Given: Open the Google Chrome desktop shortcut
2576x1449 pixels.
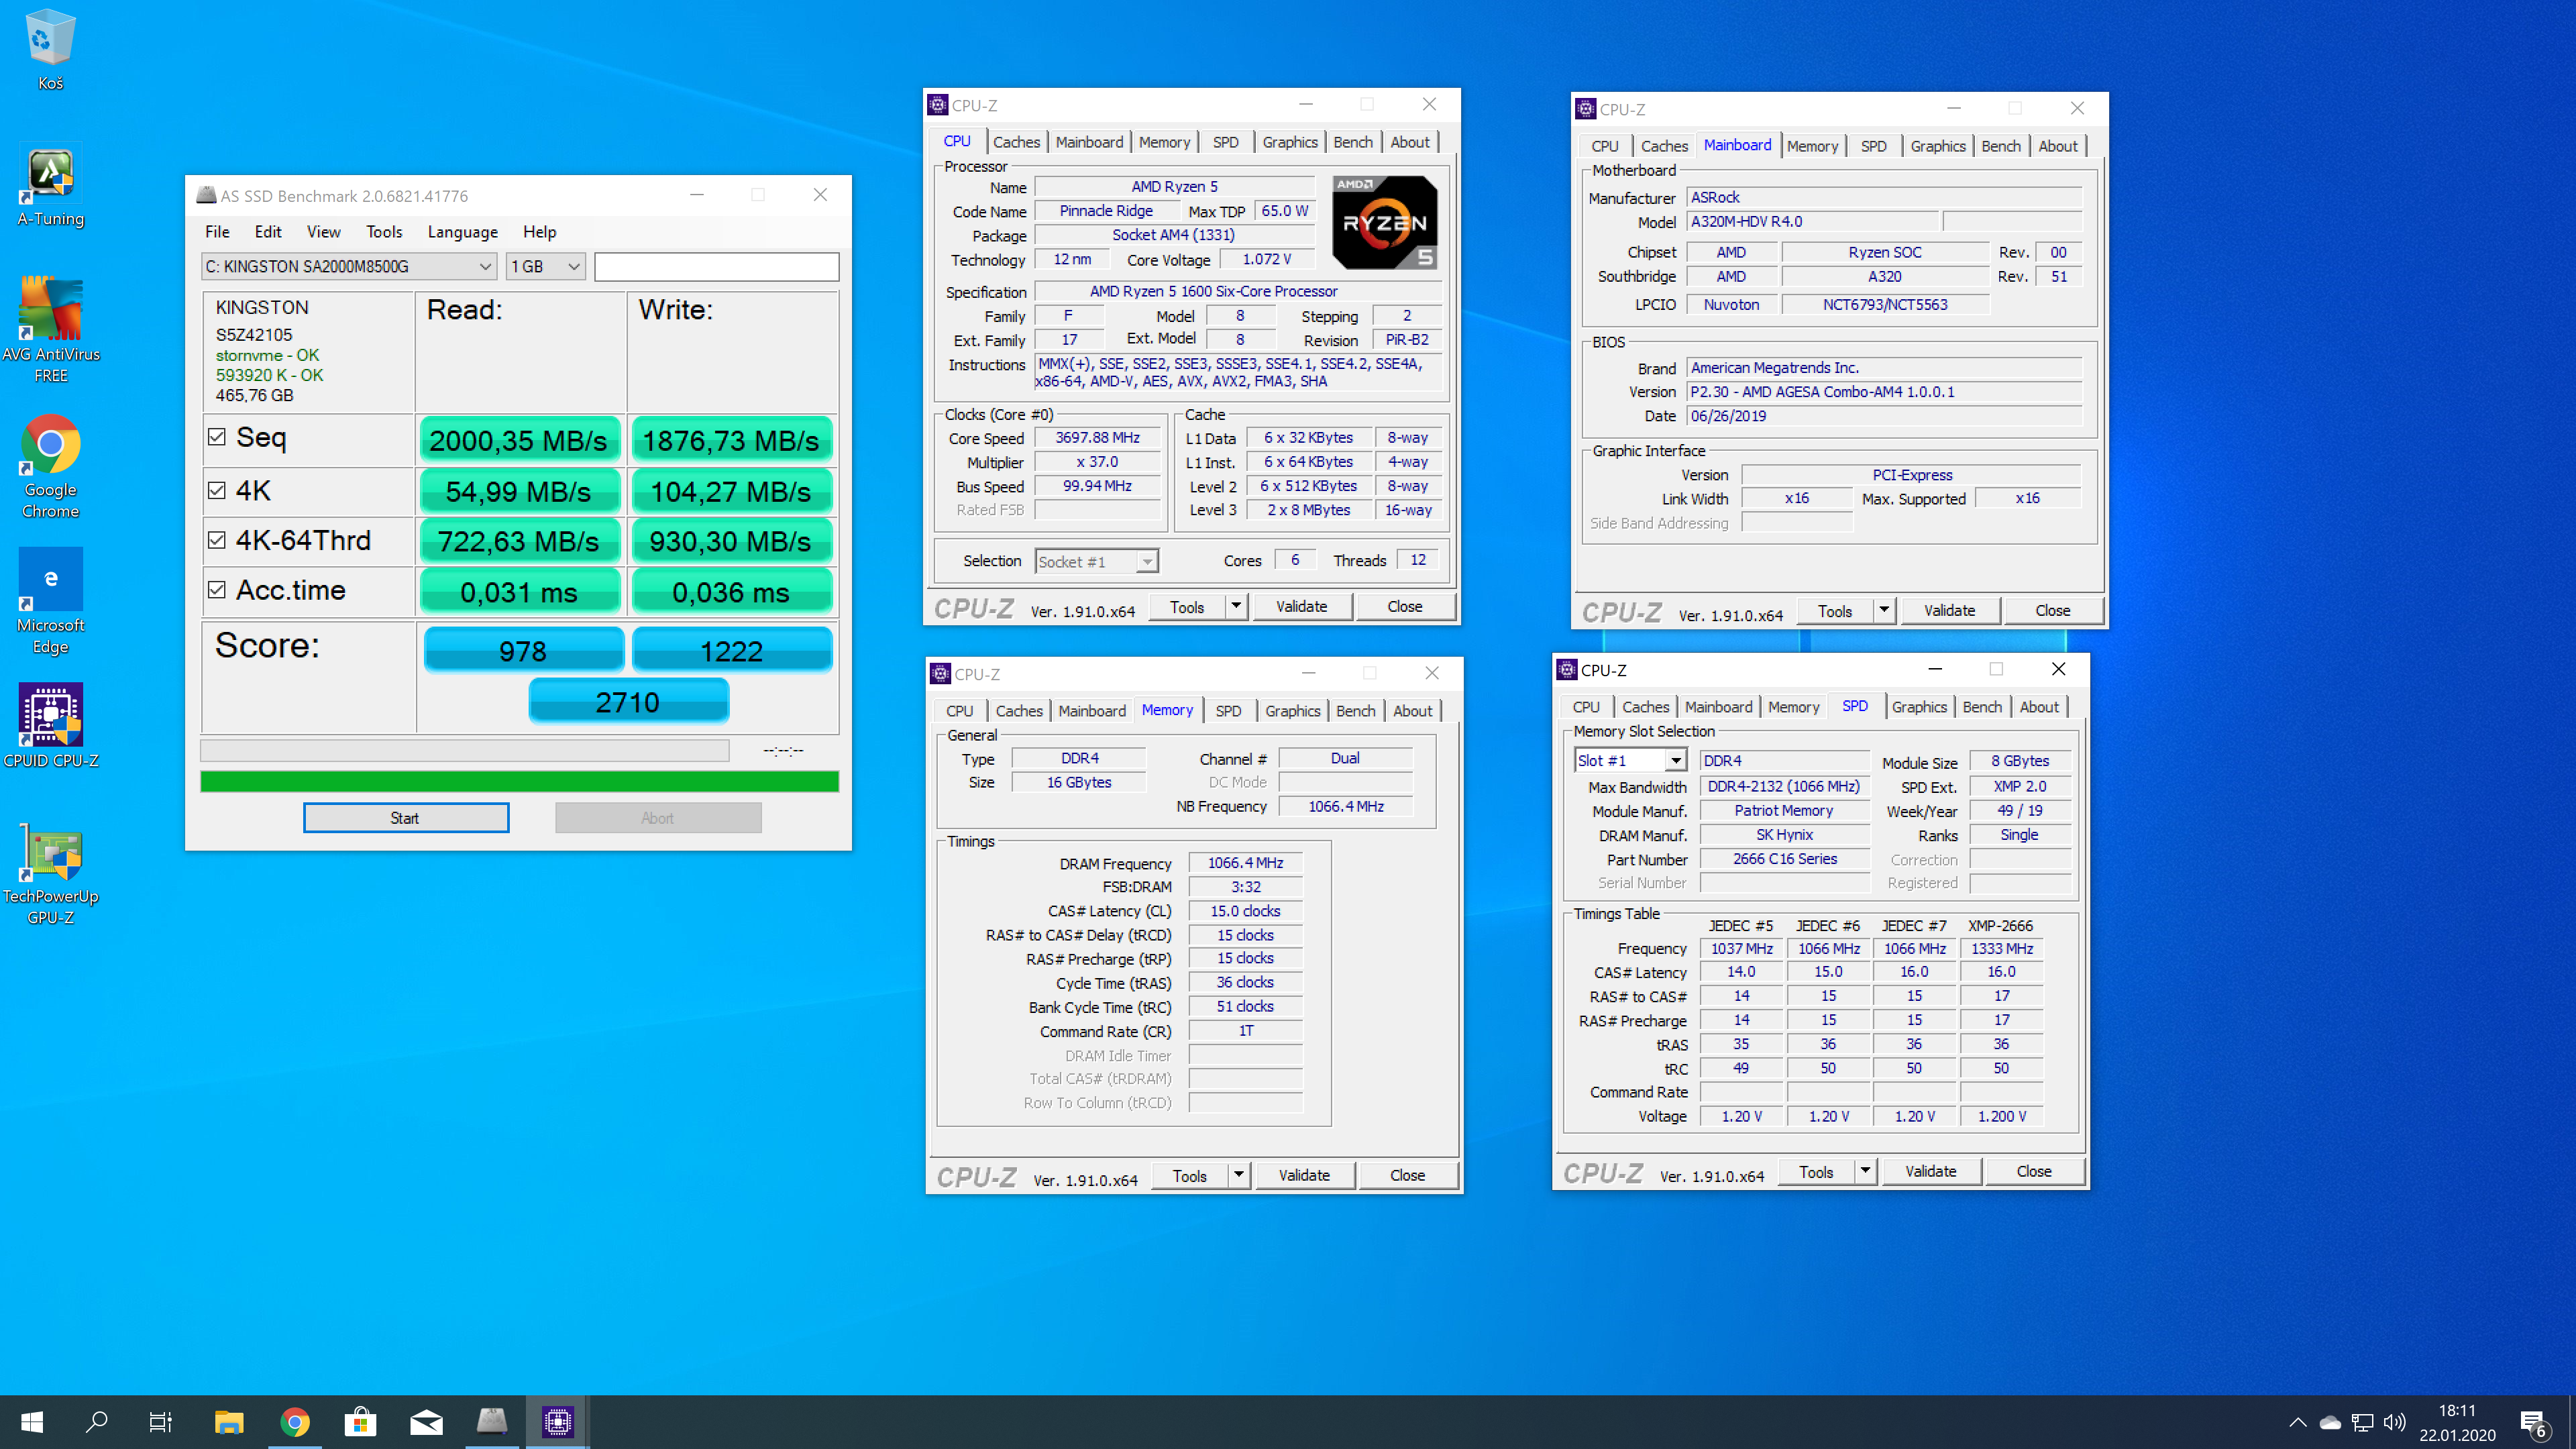Looking at the screenshot, I should 50,466.
